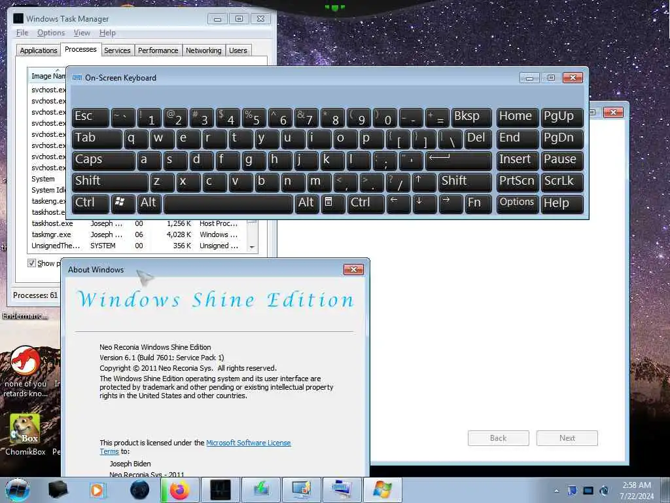Open the media player taskbar icon

97,490
